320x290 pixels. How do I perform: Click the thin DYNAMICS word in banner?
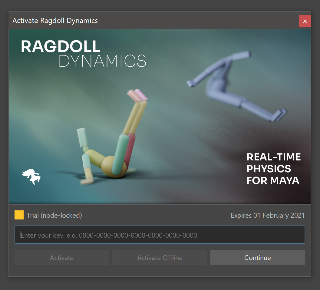tap(102, 61)
